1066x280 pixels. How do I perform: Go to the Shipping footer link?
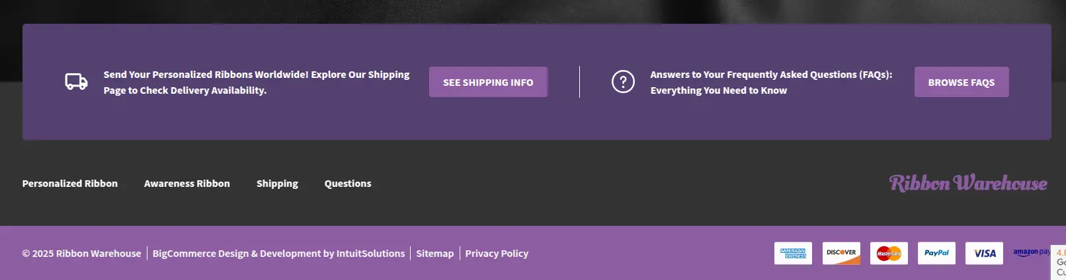pos(277,184)
